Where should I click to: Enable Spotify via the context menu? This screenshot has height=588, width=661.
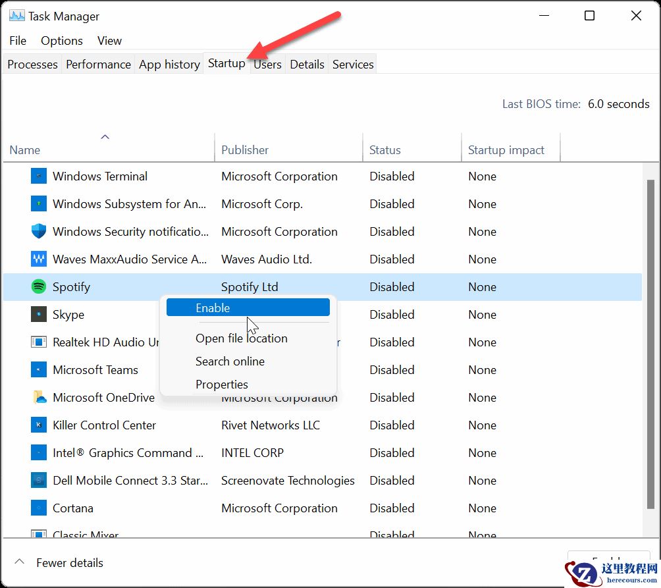pyautogui.click(x=248, y=307)
